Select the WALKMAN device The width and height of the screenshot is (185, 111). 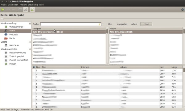pyautogui.click(x=16, y=45)
